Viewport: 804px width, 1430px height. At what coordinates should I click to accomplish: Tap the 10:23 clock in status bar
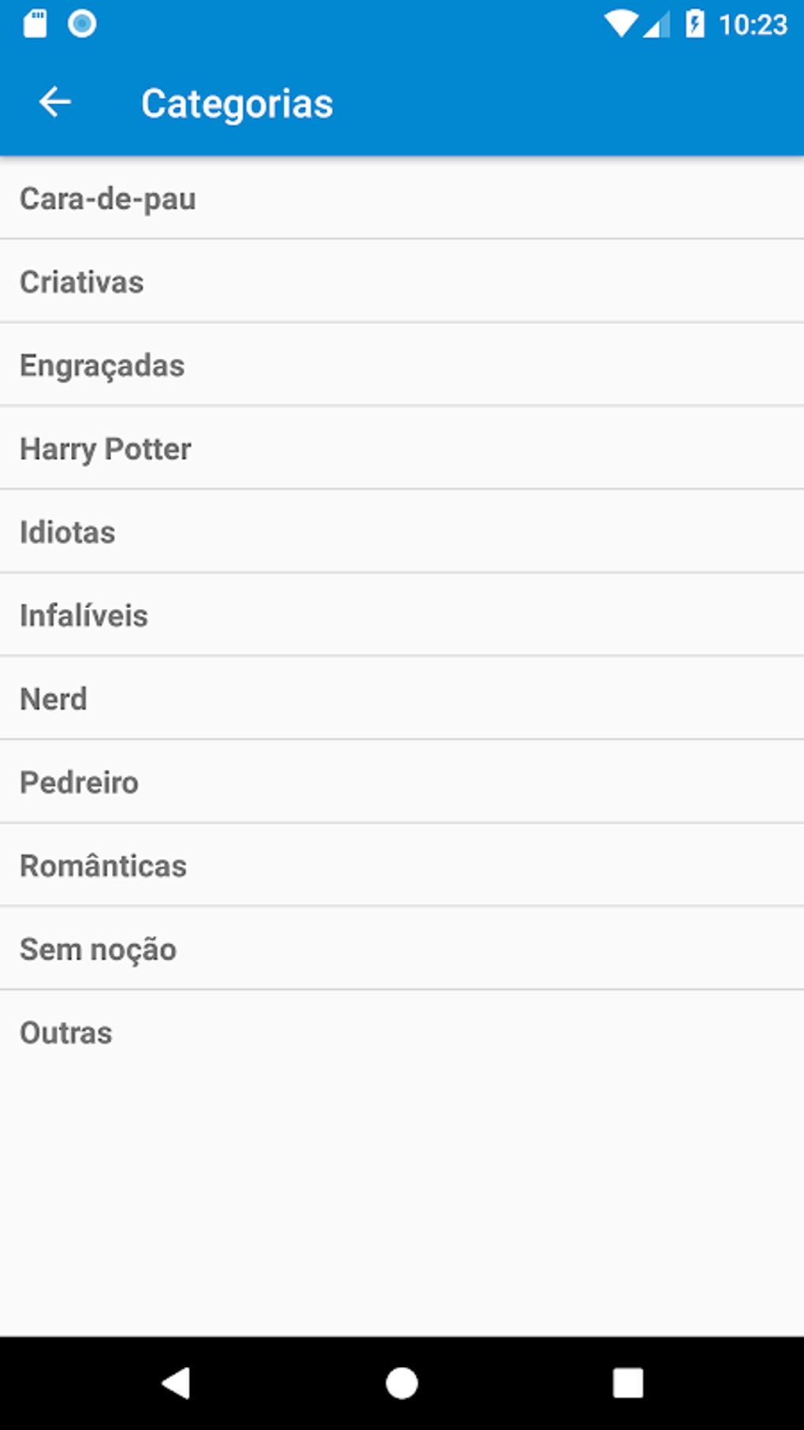pyautogui.click(x=753, y=25)
